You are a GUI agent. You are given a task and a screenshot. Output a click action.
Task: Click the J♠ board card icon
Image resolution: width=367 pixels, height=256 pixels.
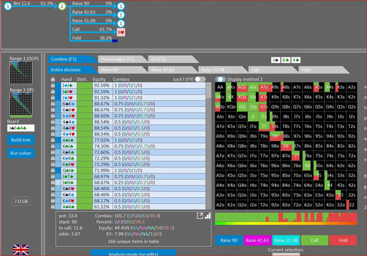pos(276,60)
